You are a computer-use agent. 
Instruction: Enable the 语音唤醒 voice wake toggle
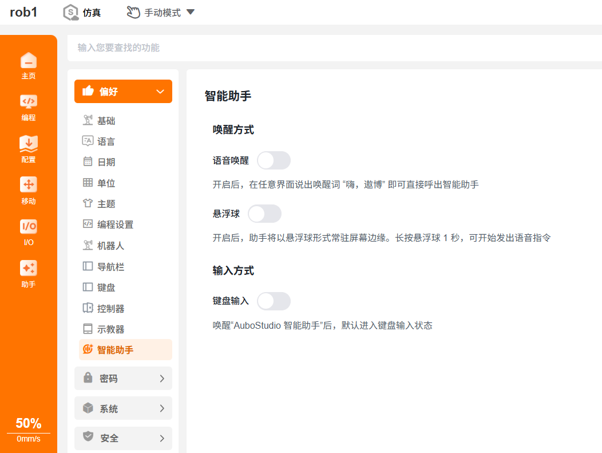pos(274,160)
